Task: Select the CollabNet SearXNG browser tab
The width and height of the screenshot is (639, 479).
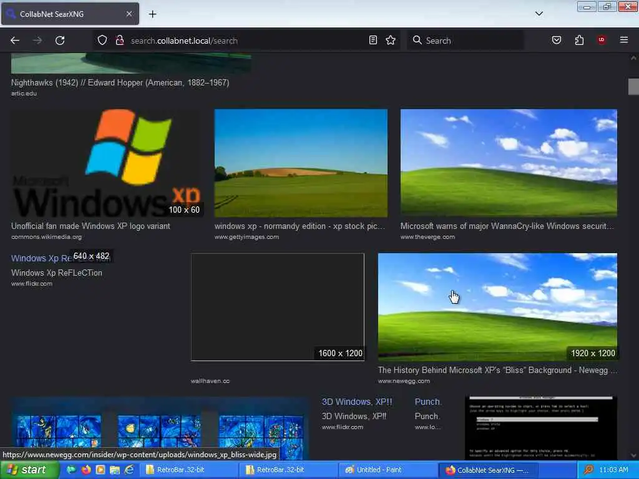Action: 70,14
